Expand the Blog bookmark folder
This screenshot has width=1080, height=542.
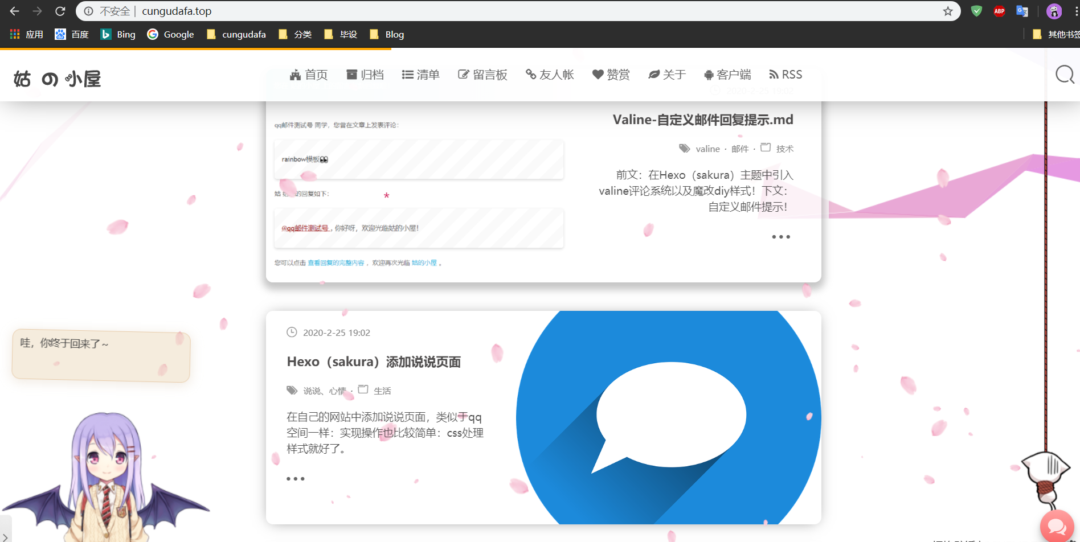tap(387, 34)
